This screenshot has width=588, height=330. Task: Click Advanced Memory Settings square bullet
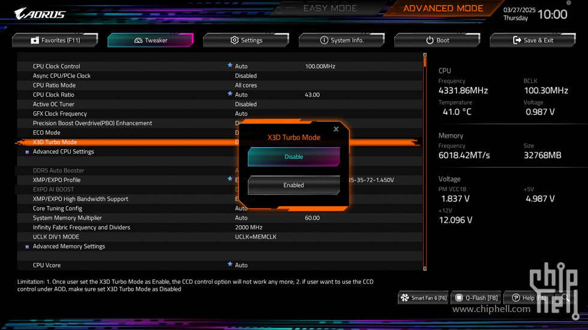(x=27, y=247)
